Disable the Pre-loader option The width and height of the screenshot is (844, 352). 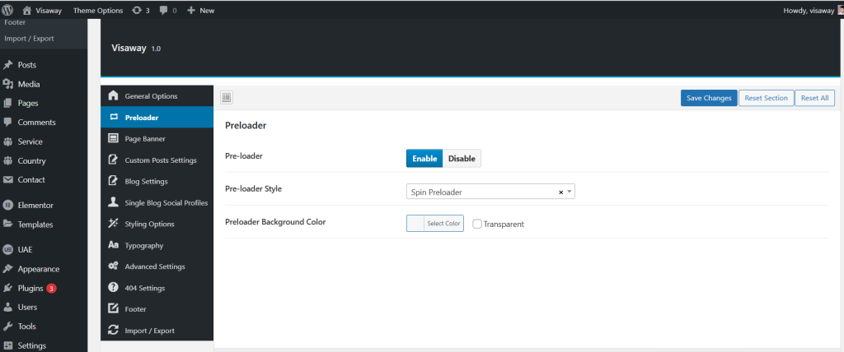pyautogui.click(x=462, y=159)
